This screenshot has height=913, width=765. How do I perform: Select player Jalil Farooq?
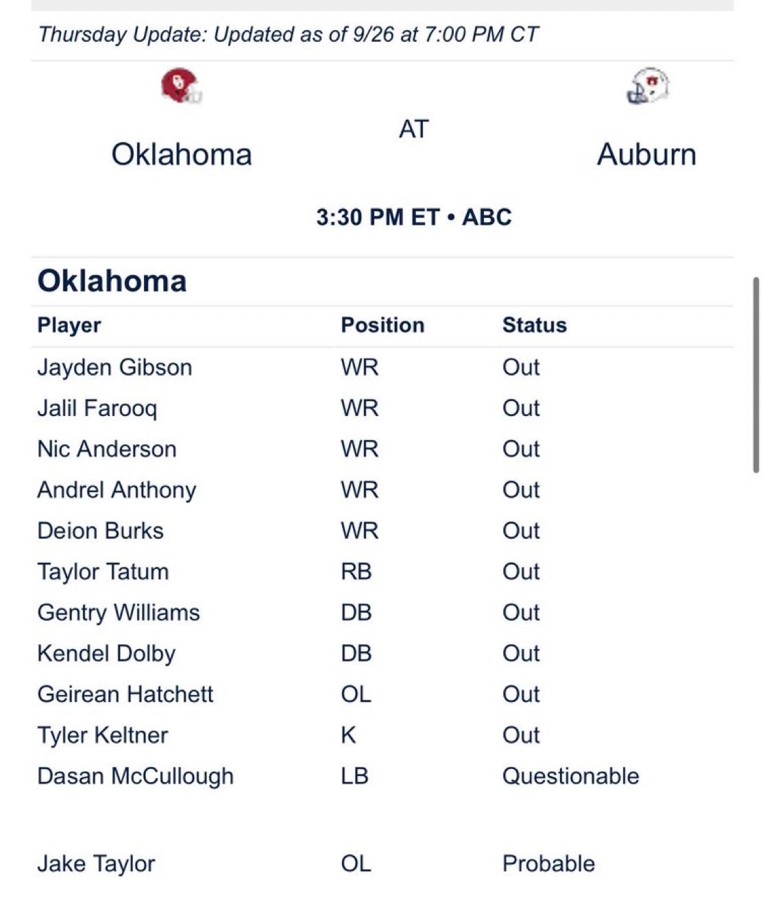click(97, 409)
